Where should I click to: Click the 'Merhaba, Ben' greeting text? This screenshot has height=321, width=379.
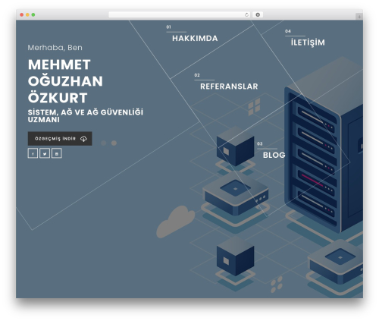point(55,48)
